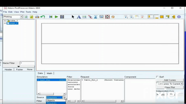The height and width of the screenshot is (104, 186).
Task: Click the Filter list left scroll arrow
Action: [x=69, y=101]
